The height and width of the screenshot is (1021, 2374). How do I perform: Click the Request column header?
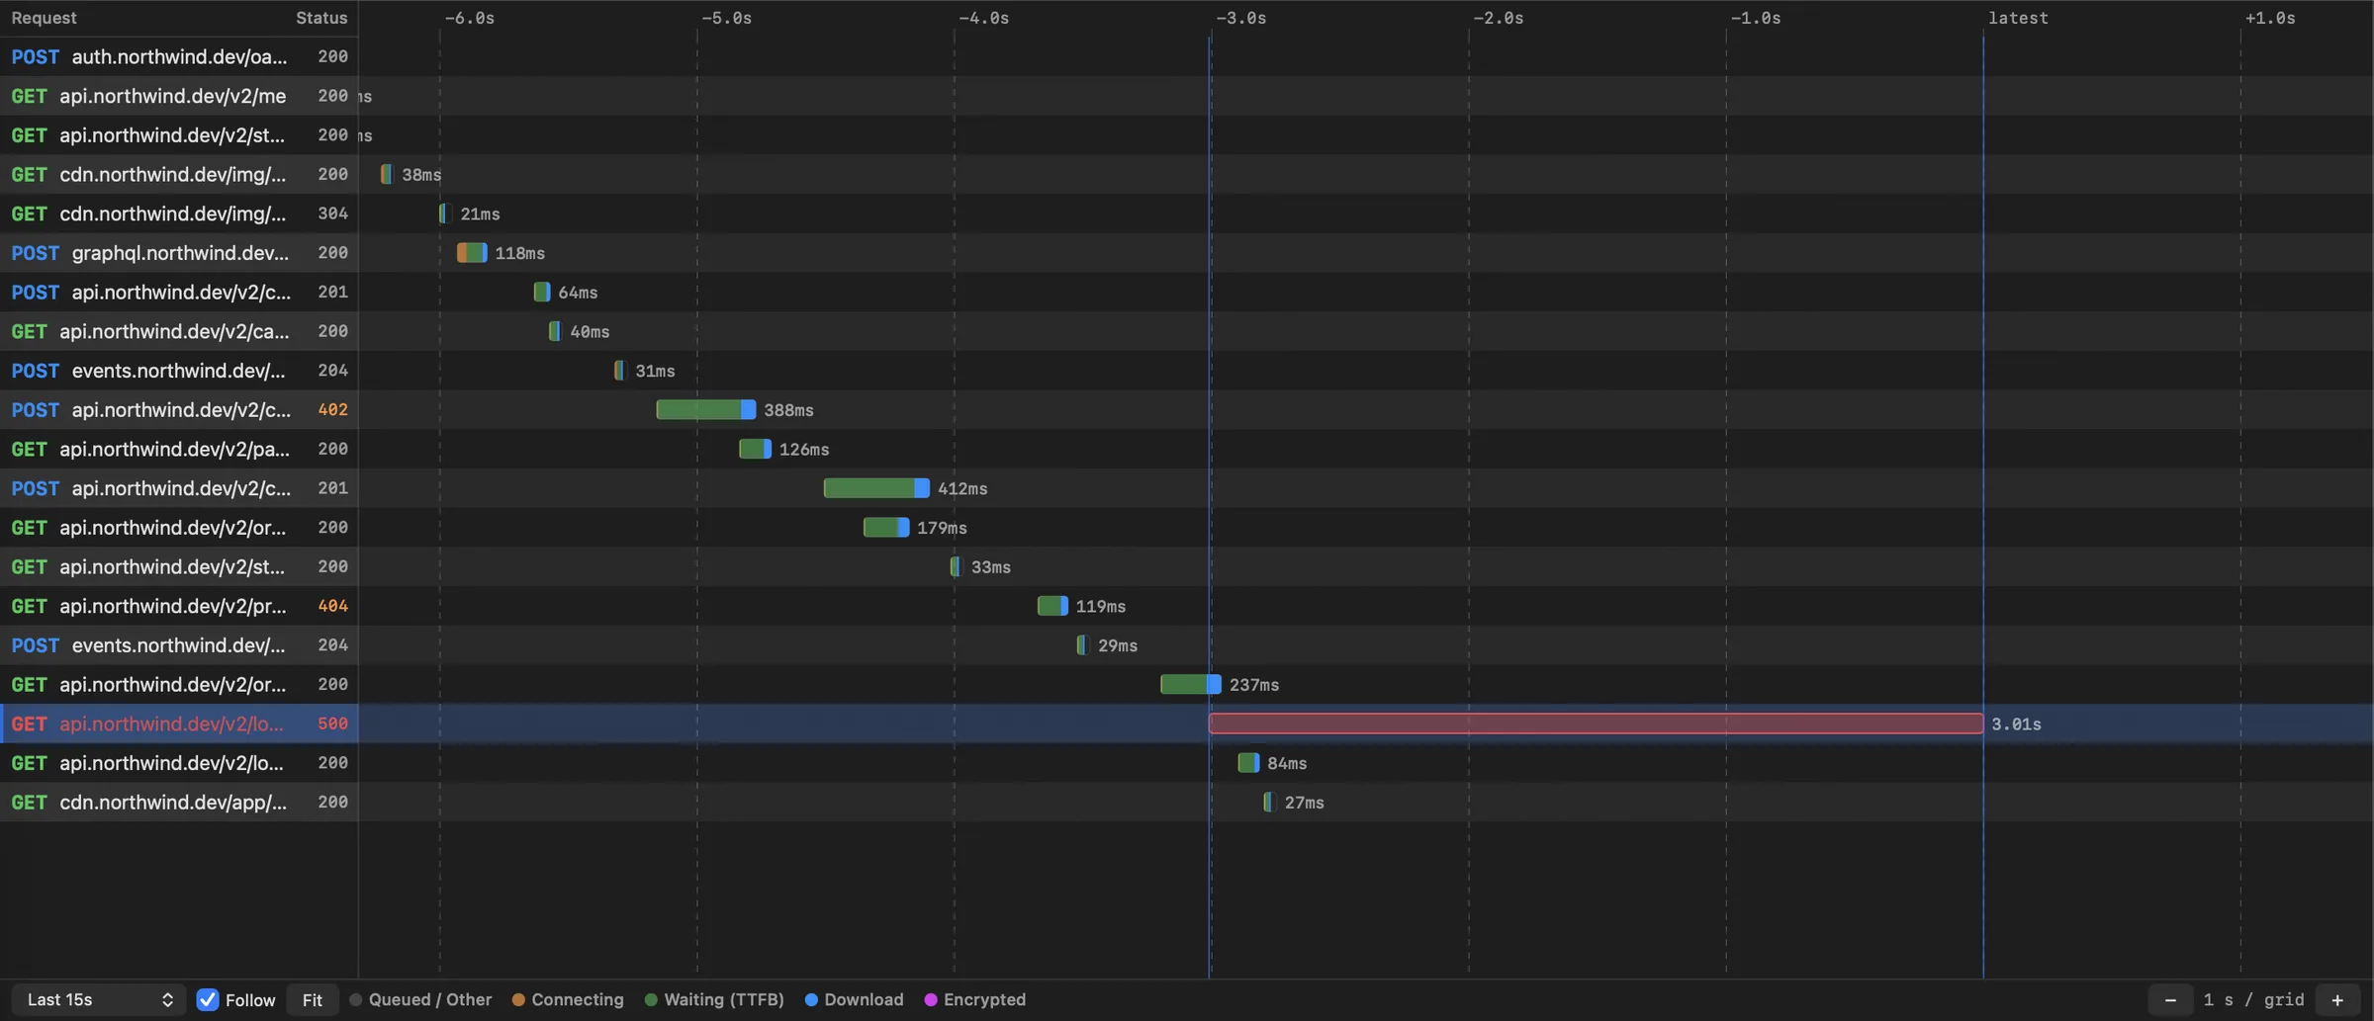[44, 18]
